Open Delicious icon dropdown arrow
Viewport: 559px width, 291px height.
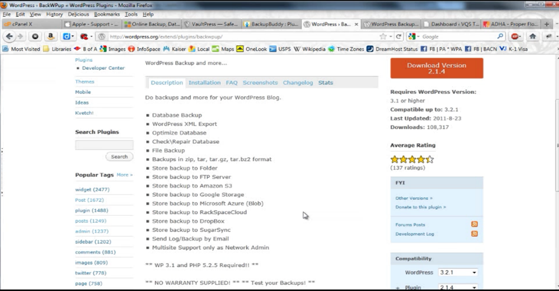(x=73, y=36)
